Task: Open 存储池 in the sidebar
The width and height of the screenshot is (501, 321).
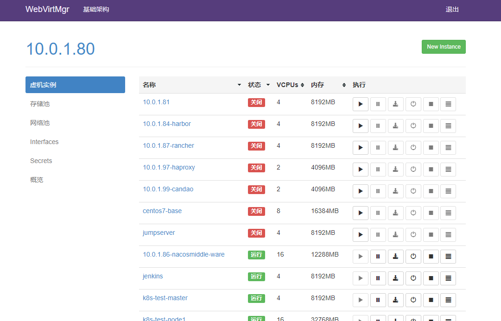Action: [40, 104]
